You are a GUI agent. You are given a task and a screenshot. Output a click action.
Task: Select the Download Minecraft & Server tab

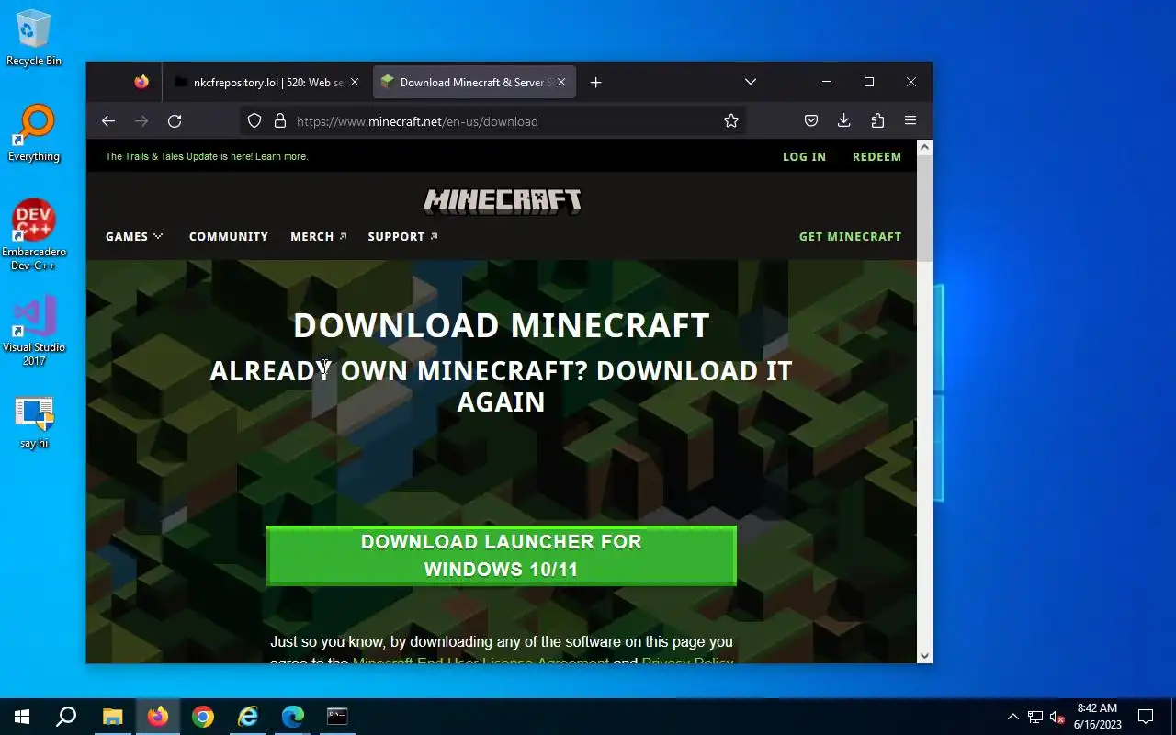click(x=475, y=82)
